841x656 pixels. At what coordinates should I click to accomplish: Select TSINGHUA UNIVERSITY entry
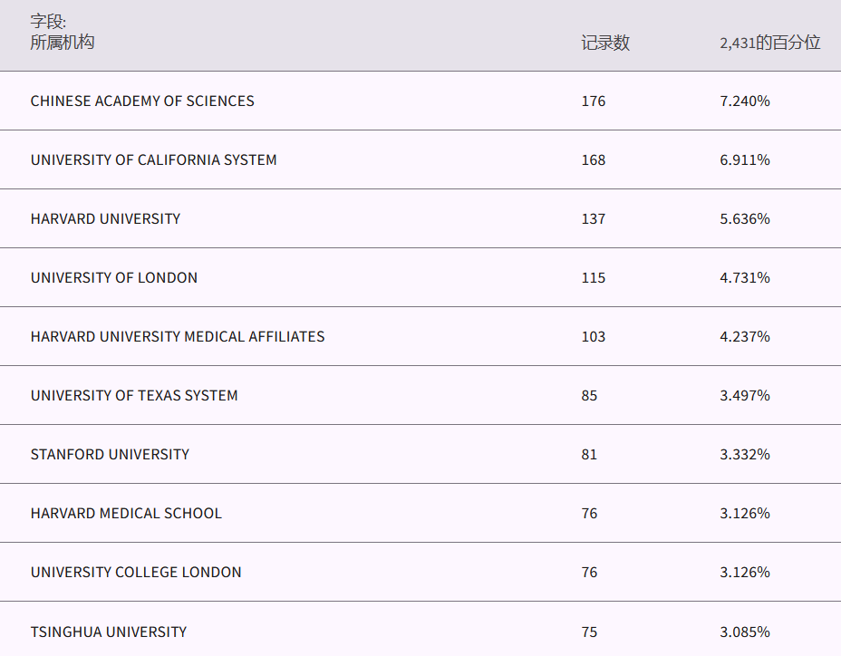(x=109, y=632)
